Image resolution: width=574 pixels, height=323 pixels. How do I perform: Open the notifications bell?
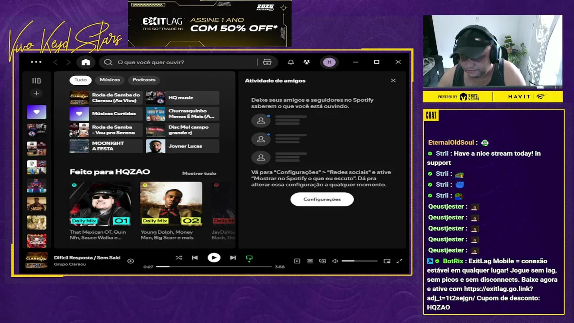tap(291, 62)
